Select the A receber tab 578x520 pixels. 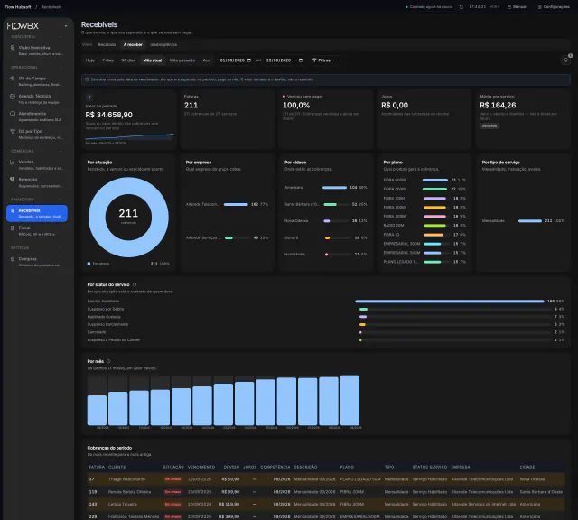(133, 44)
